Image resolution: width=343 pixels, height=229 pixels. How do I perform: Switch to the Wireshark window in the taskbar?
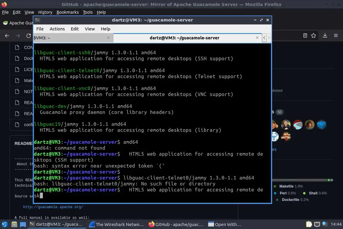click(x=117, y=225)
